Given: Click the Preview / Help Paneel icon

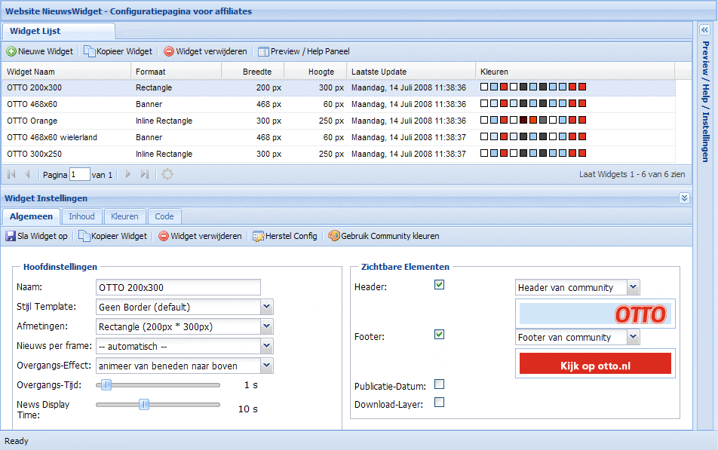Looking at the screenshot, I should pyautogui.click(x=263, y=52).
